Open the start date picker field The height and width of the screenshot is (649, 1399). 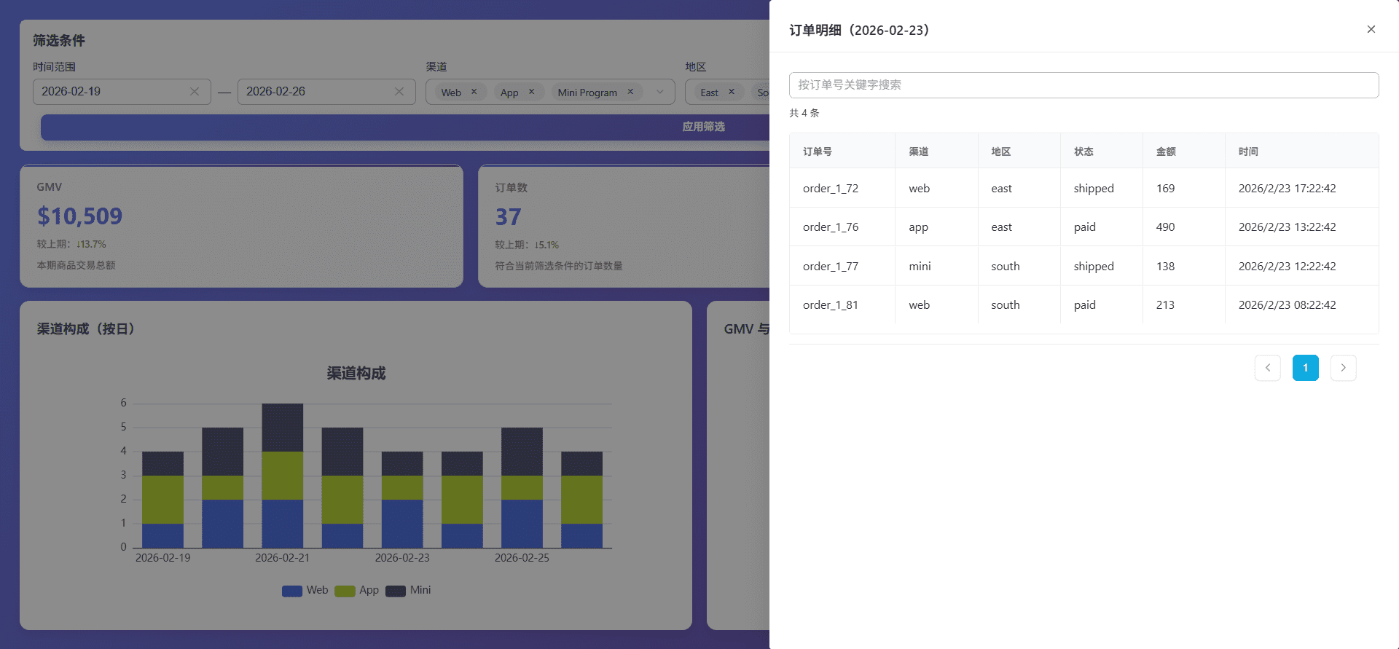coord(109,92)
